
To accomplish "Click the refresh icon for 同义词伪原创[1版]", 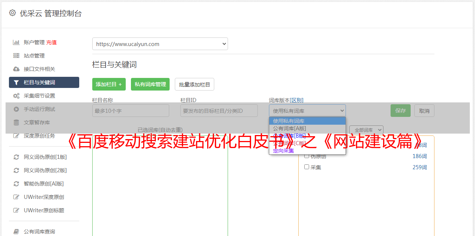I will [16, 157].
